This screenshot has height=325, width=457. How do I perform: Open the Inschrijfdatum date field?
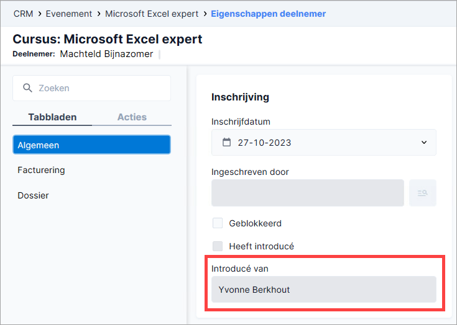(x=324, y=143)
